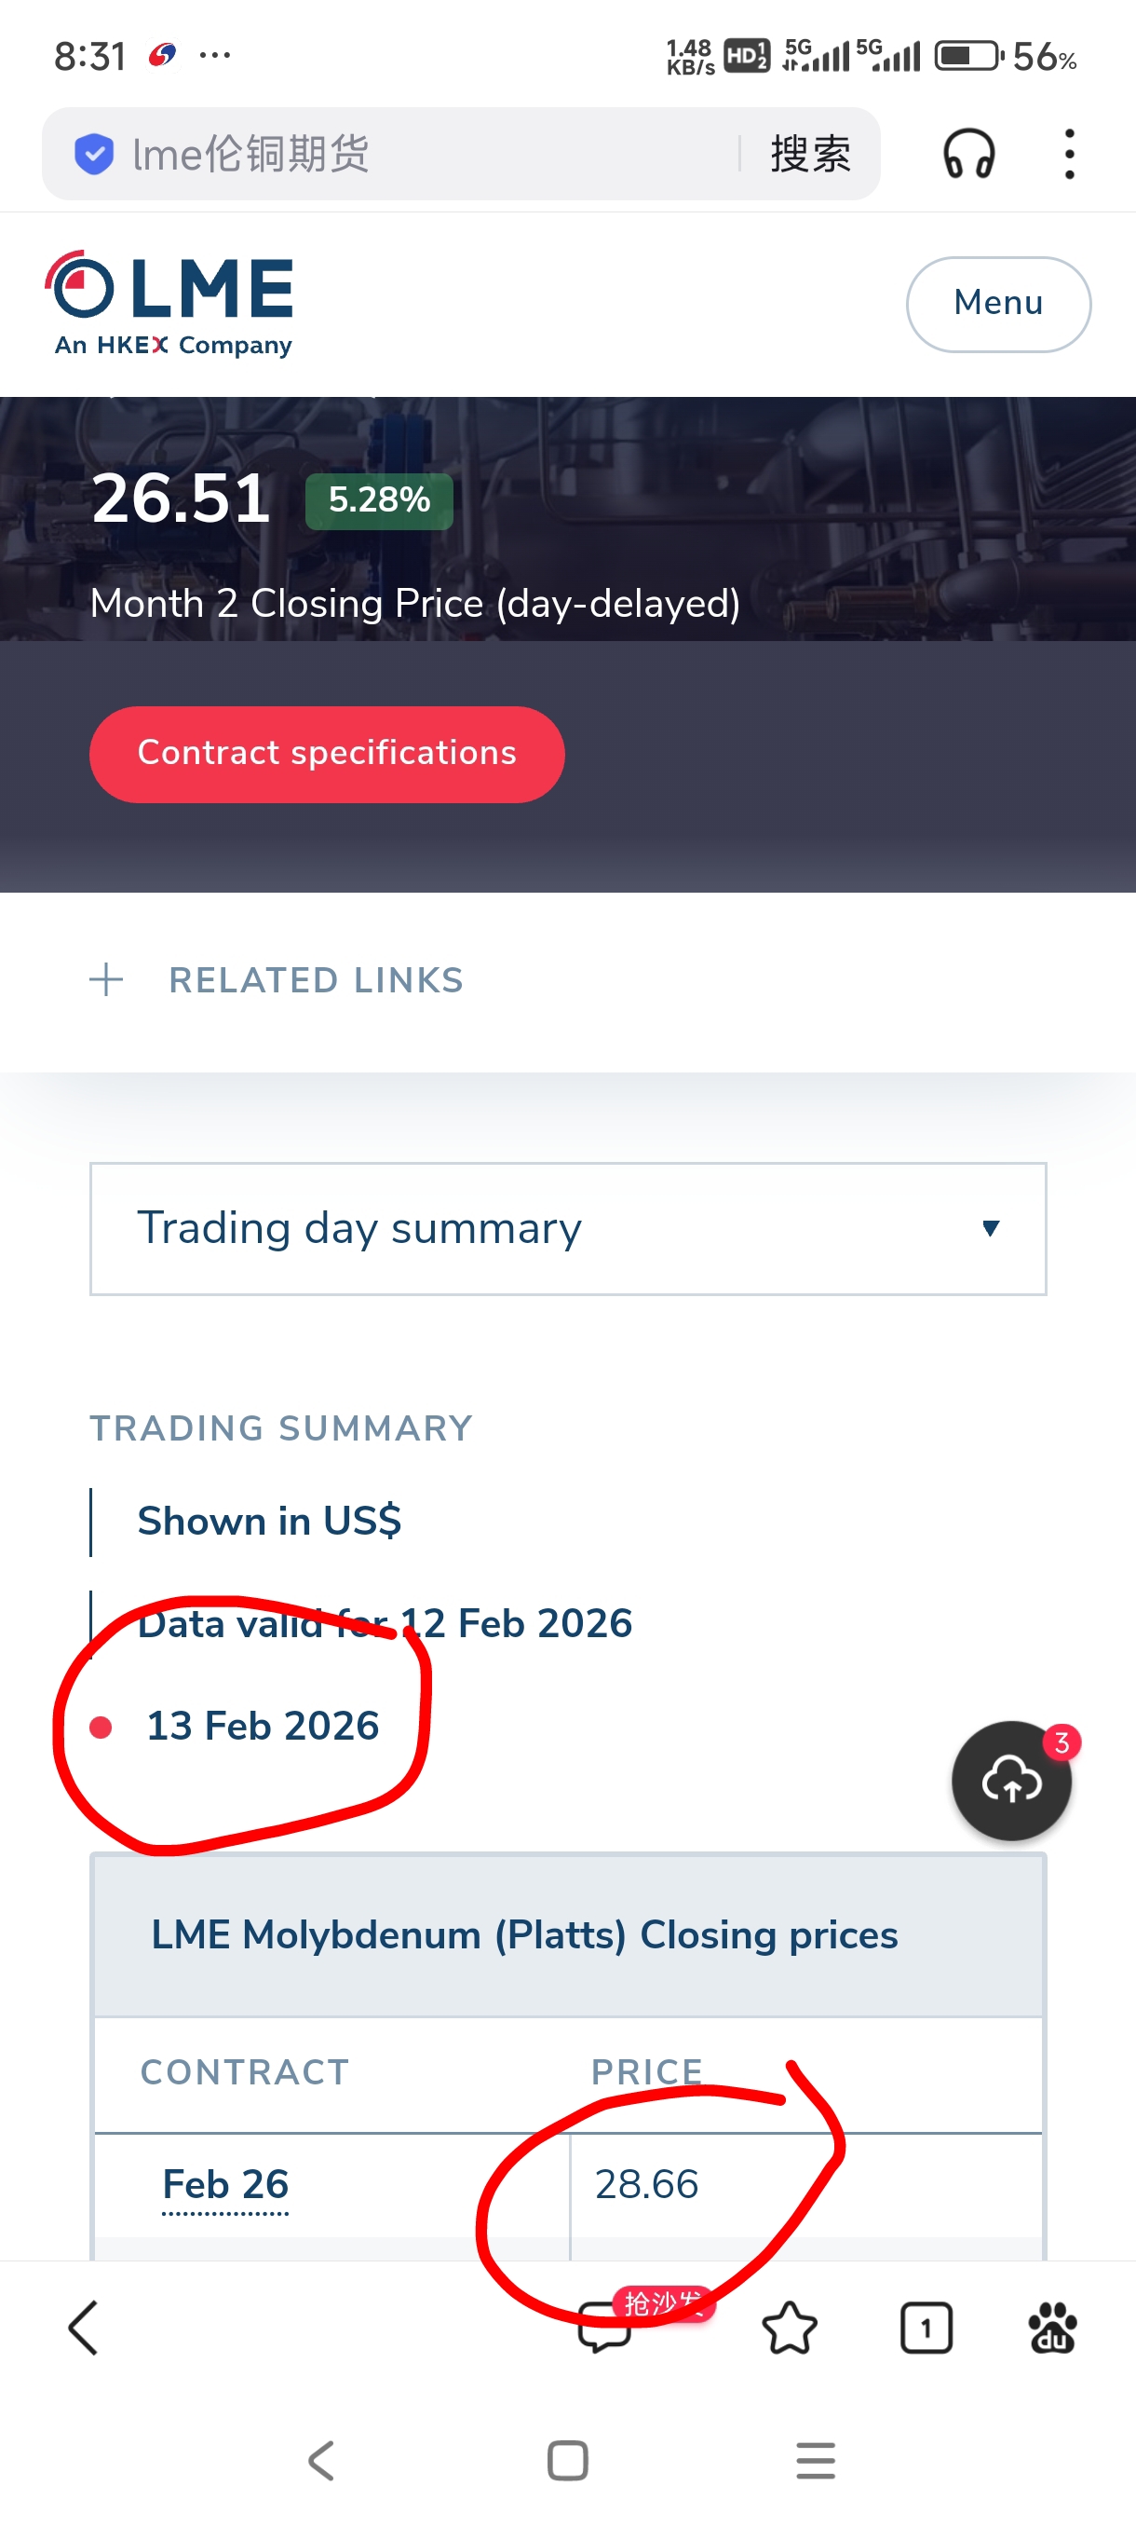Tap the LME logo to go home
This screenshot has width=1136, height=2527.
(x=171, y=302)
